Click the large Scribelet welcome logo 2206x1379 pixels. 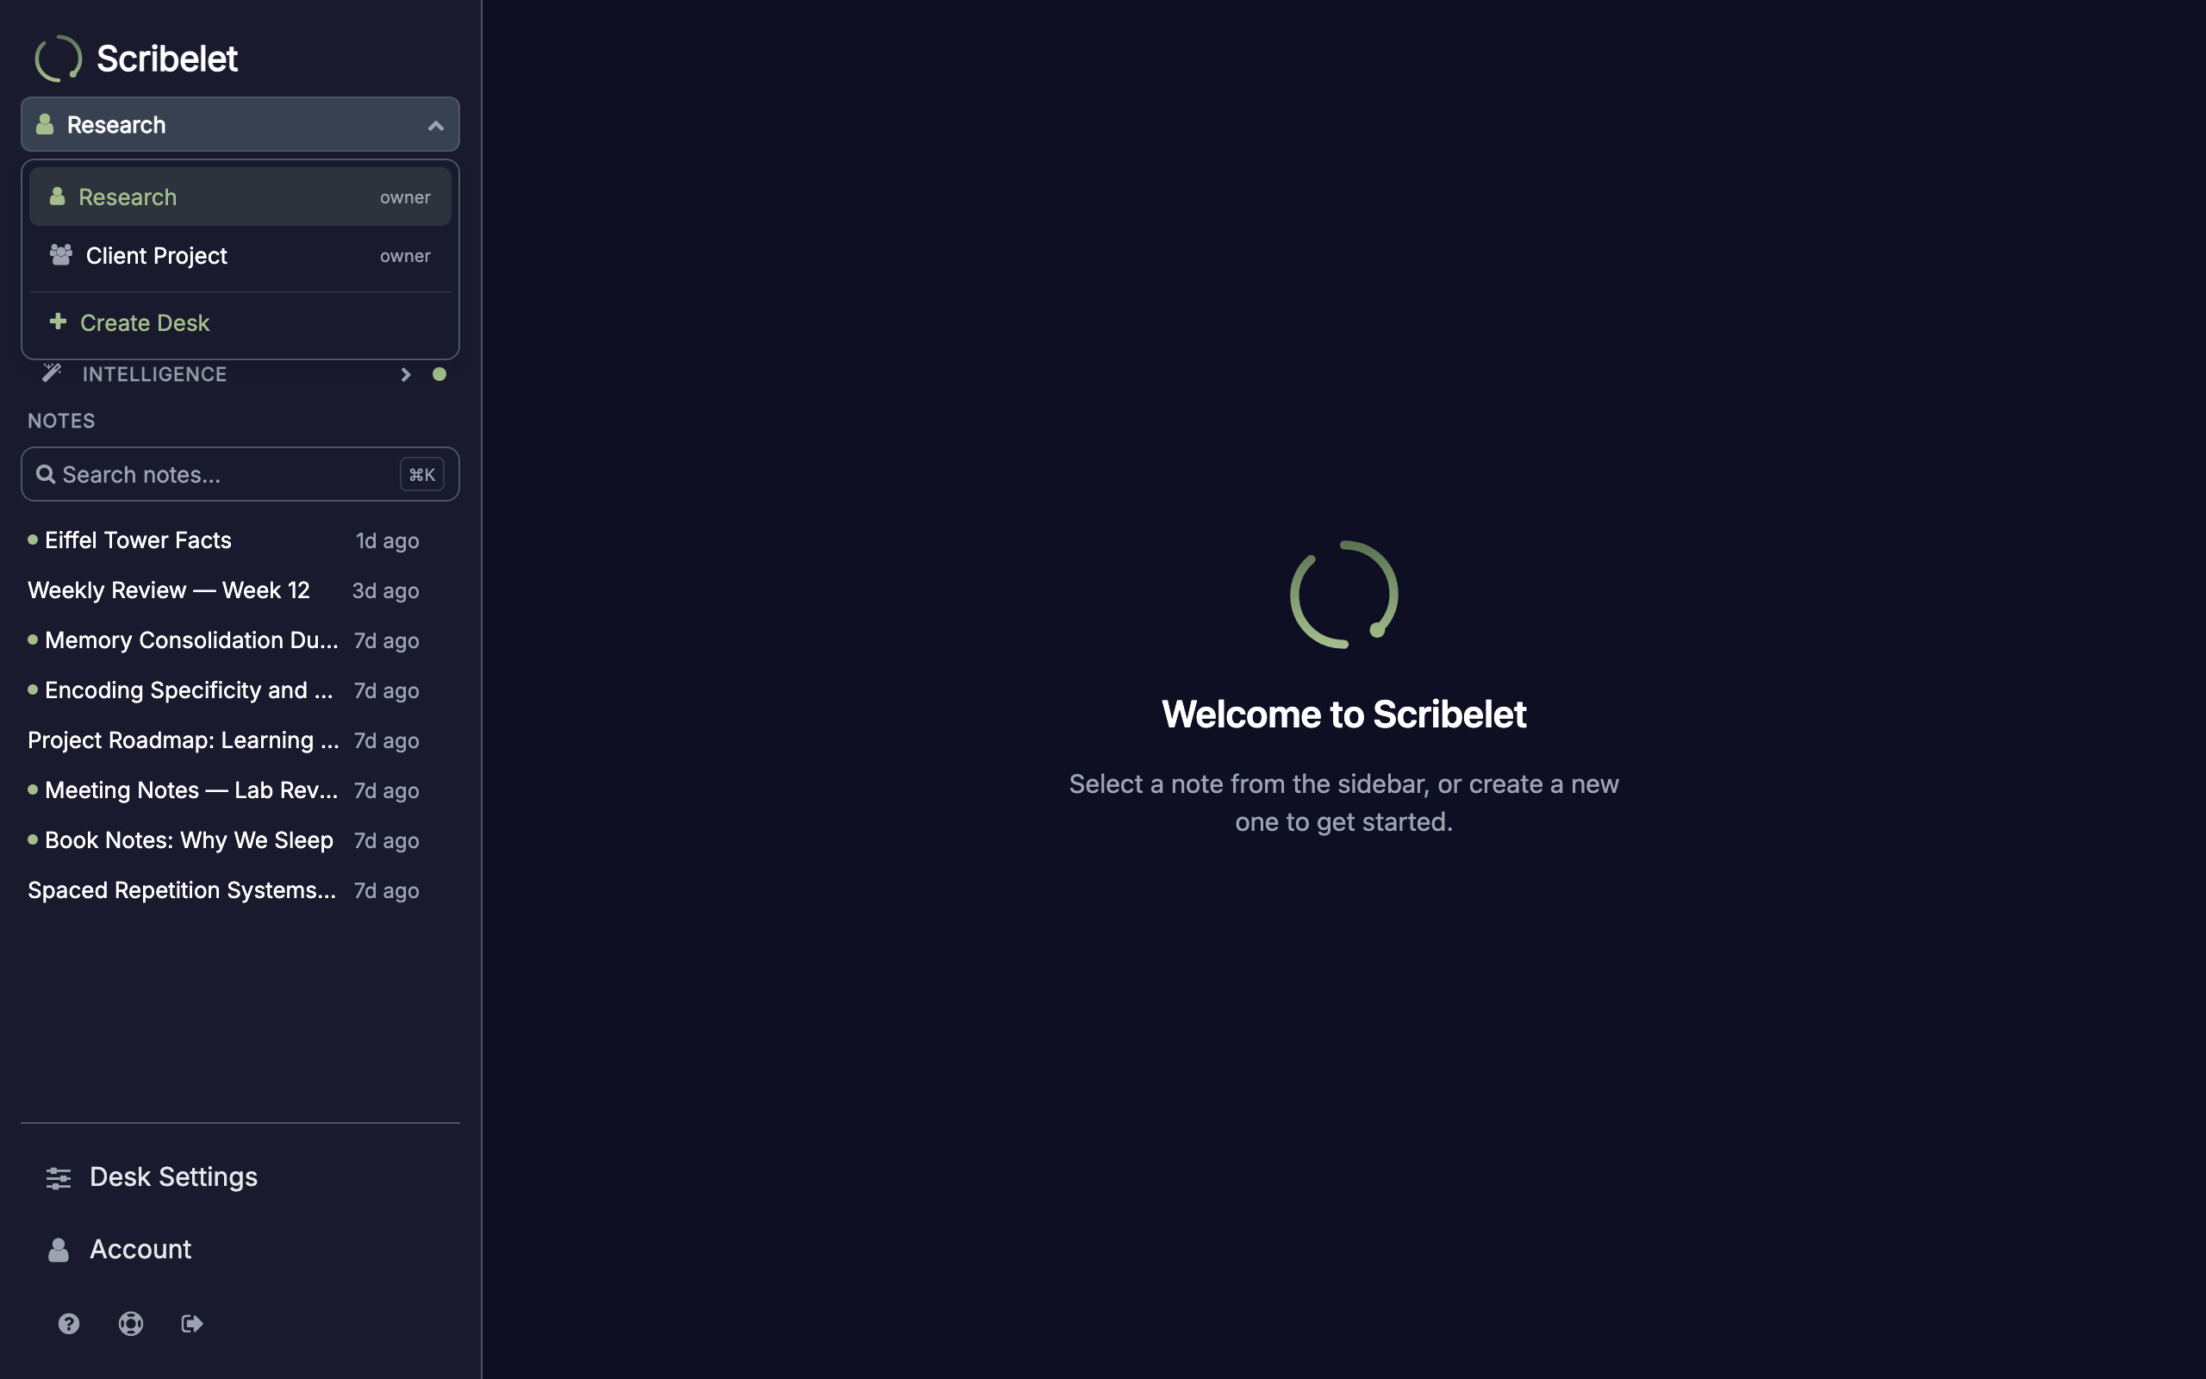pyautogui.click(x=1343, y=595)
